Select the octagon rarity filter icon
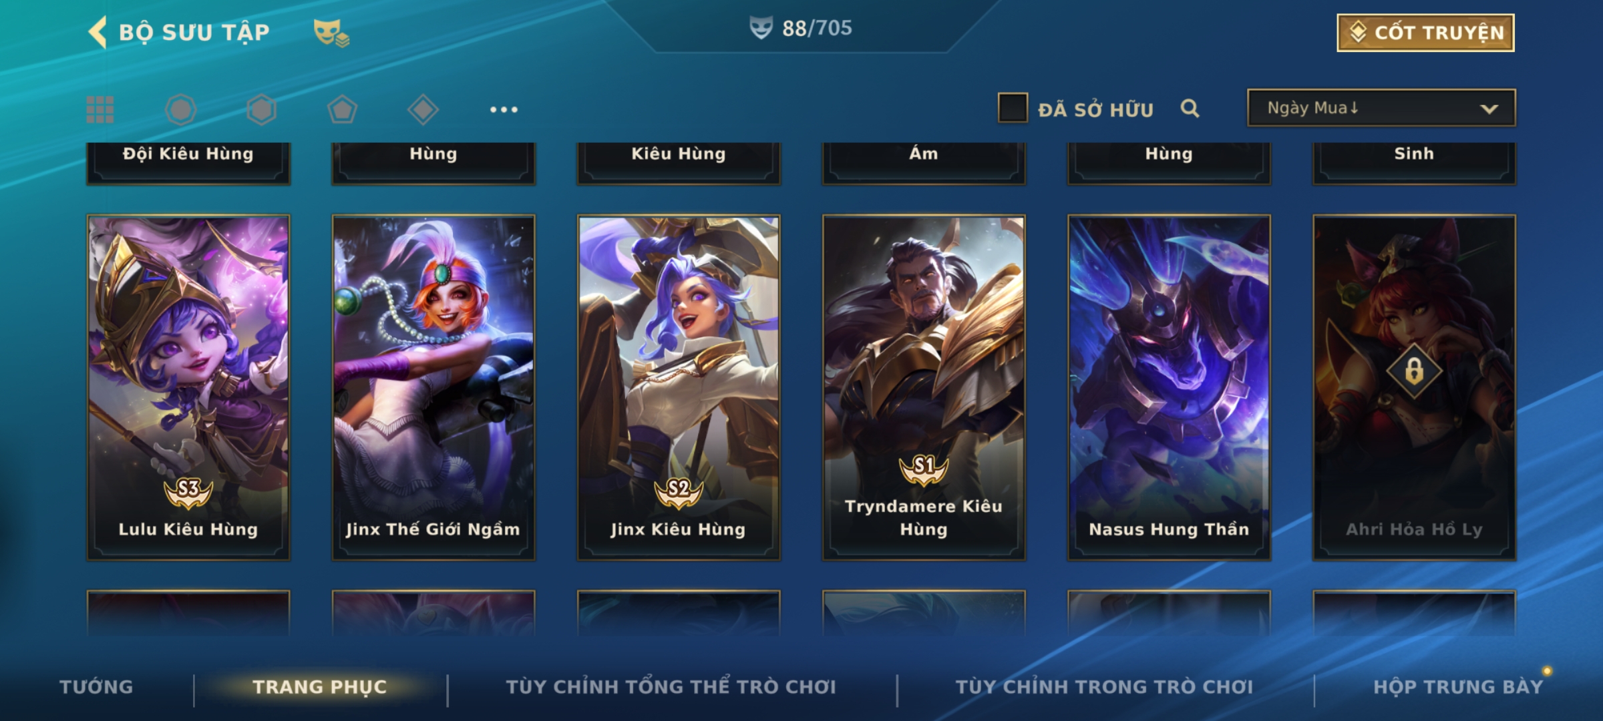The height and width of the screenshot is (721, 1603). (180, 109)
